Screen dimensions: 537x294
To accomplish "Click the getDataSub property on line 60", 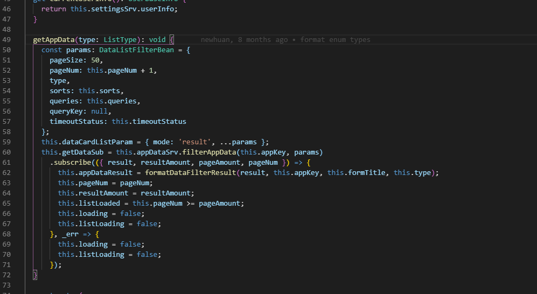I will 82,152.
